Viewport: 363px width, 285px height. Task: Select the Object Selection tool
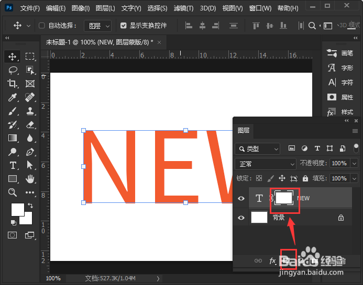[x=30, y=70]
